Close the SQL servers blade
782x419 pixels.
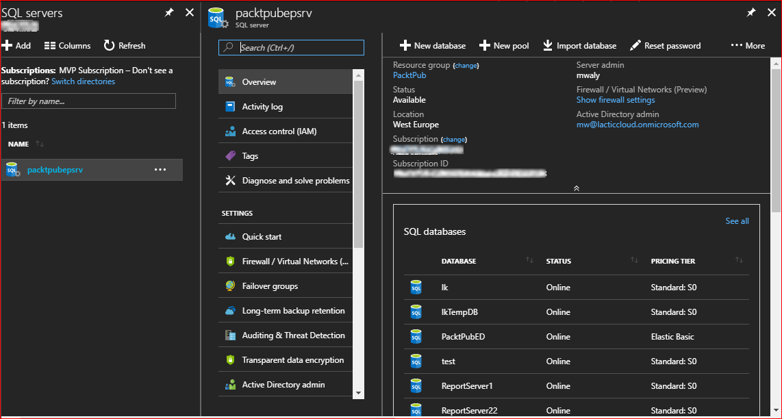190,13
